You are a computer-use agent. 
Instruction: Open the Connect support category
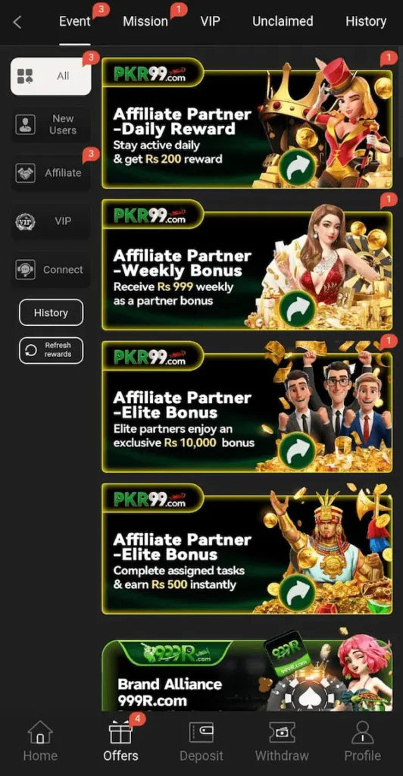tap(51, 270)
